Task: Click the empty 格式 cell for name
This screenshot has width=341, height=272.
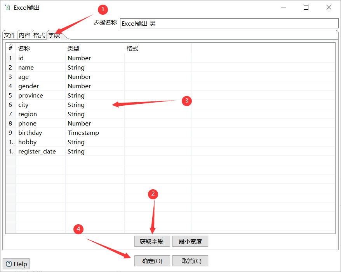Action: [x=157, y=67]
